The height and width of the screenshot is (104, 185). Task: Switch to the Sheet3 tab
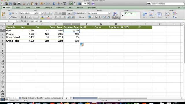pos(32,98)
